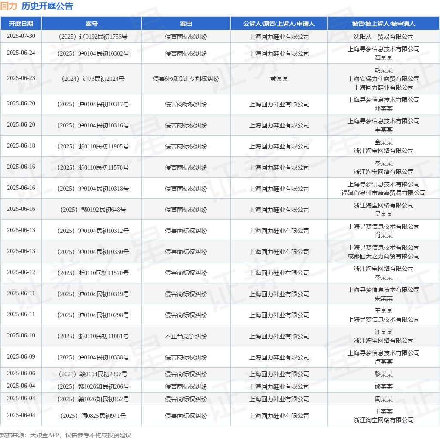Click case number 辽0192民初1756号
This screenshot has height=439, width=440.
click(x=93, y=37)
